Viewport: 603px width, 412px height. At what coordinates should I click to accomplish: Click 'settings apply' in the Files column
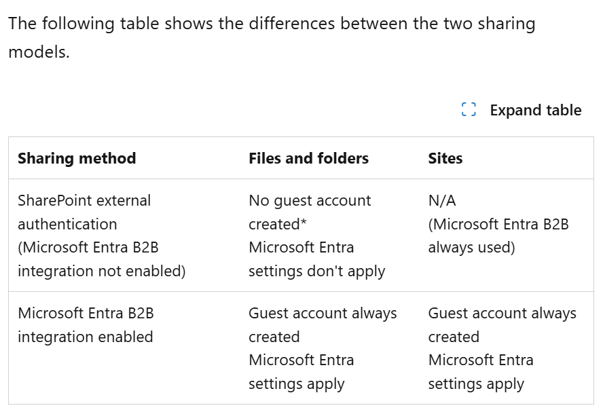(296, 383)
